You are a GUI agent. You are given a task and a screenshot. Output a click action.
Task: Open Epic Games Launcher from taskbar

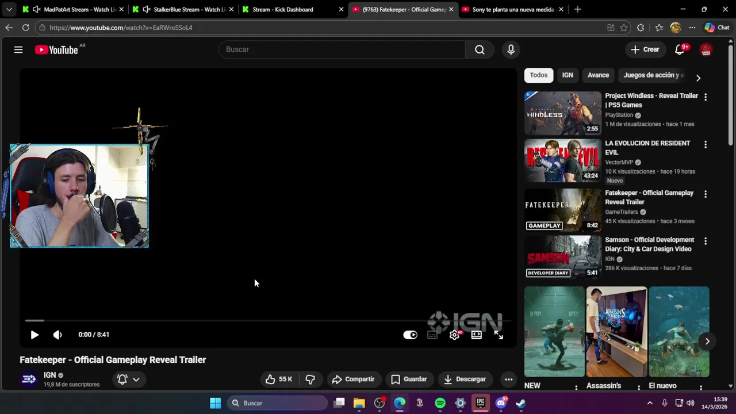coord(480,403)
